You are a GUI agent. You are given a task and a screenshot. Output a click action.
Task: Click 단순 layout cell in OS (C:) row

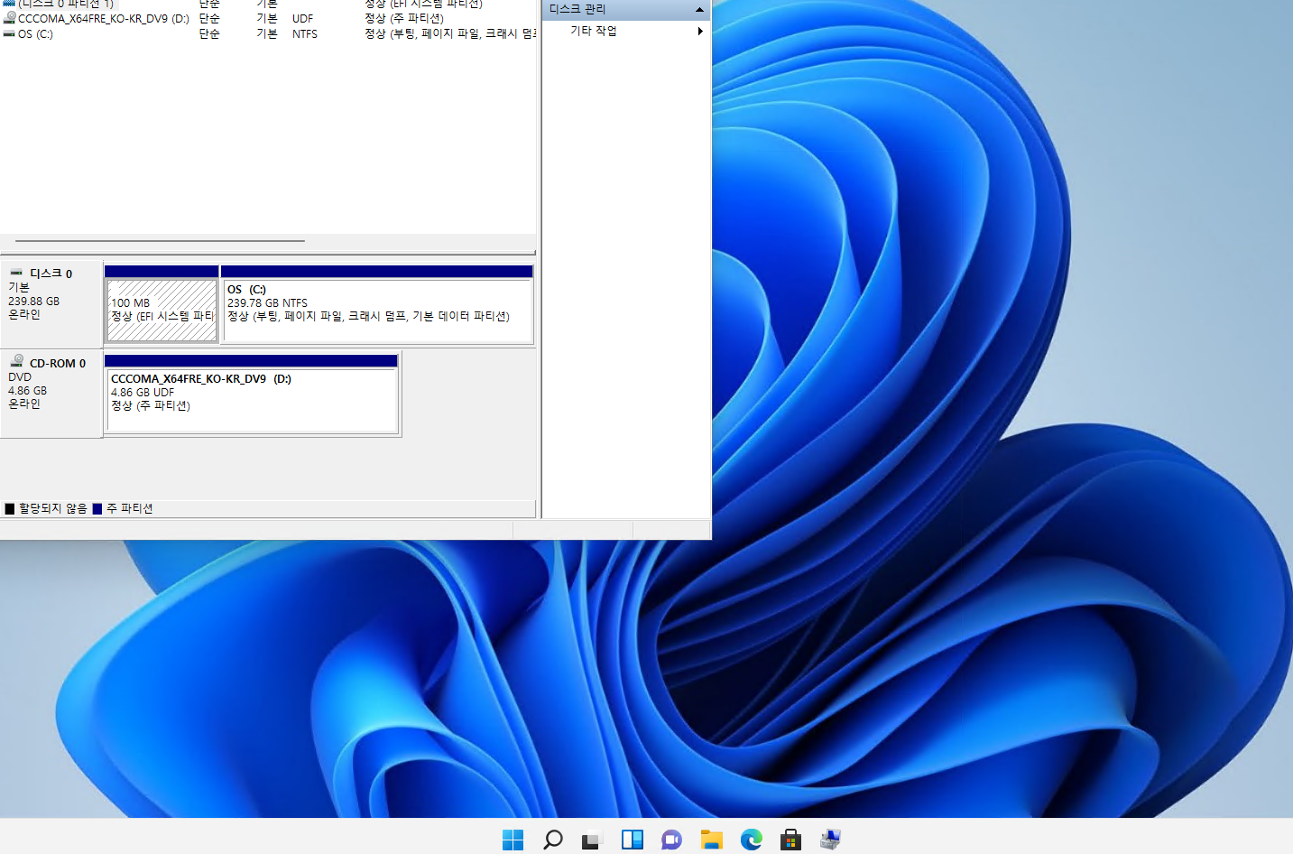click(x=209, y=34)
